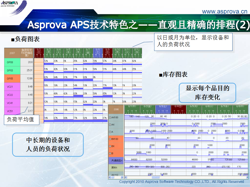Screen dimensions: 250x187
Task: Click the 2007 header cell in the load chart
Action: [x=12, y=53]
